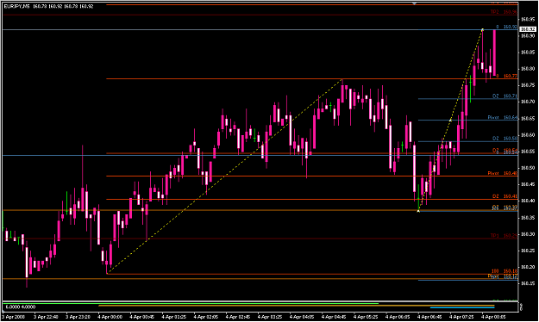Select the cyan bar in the indicator subwindow
539x322 pixels.
point(462,307)
